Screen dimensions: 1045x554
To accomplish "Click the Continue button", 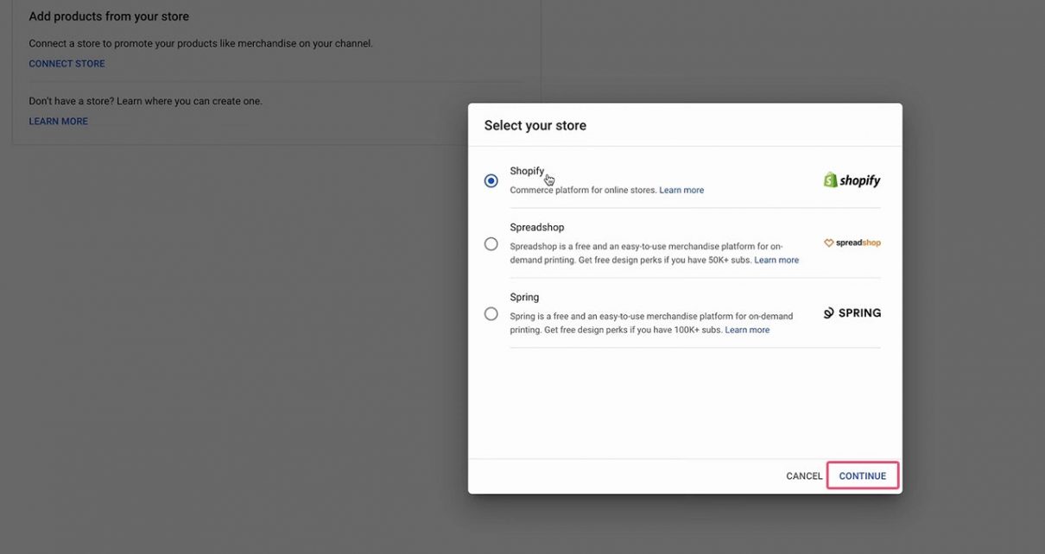I will [862, 475].
